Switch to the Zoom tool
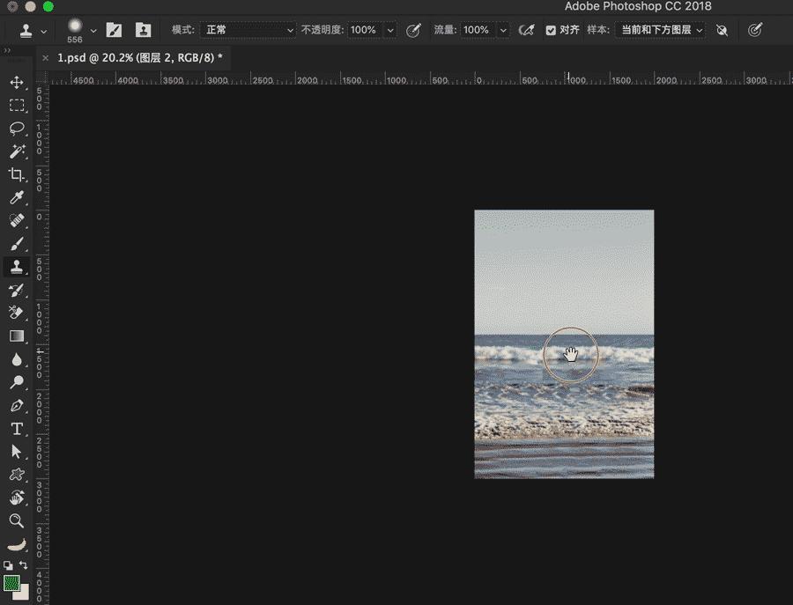 pos(17,520)
